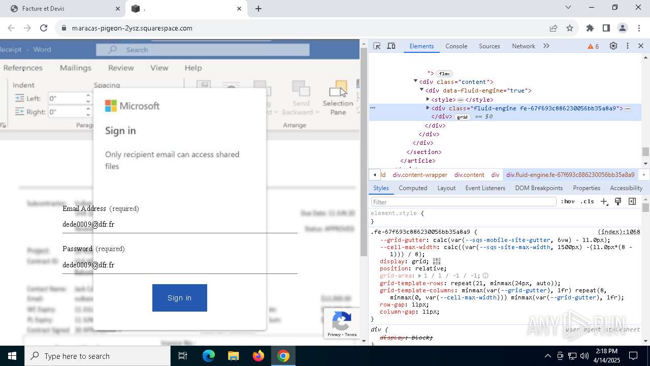Click the Password input field
Screen dimensions: 650x366
(x=180, y=265)
